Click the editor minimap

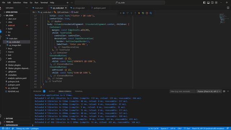coord(224,18)
